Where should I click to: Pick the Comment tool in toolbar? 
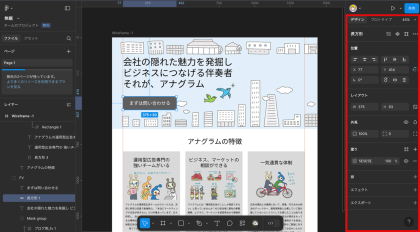229,223
